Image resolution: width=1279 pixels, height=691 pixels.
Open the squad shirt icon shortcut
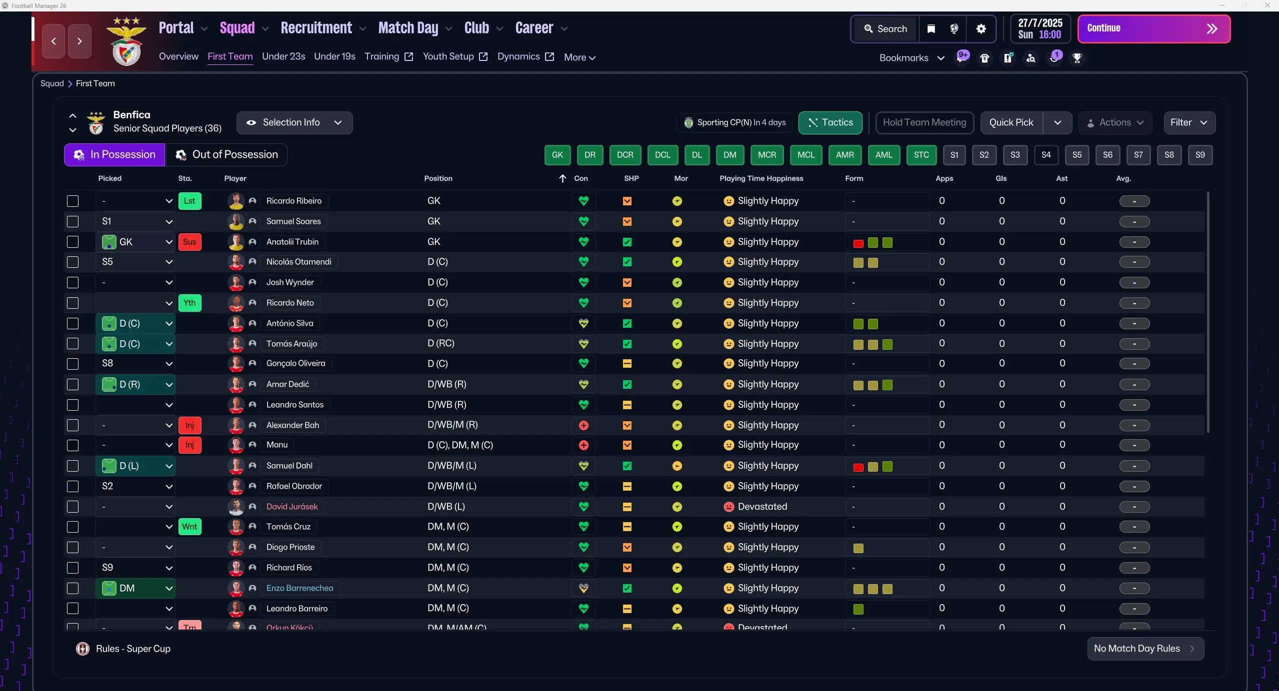coord(984,58)
